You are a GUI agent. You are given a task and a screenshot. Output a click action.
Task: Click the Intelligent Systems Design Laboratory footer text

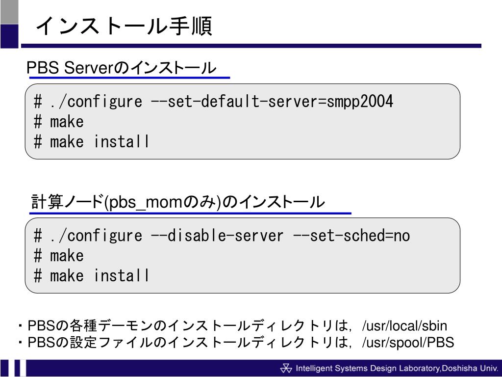click(x=397, y=368)
